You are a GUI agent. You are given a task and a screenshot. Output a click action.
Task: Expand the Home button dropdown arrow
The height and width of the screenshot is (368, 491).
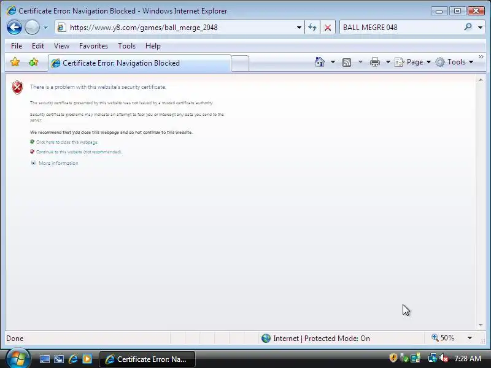333,62
